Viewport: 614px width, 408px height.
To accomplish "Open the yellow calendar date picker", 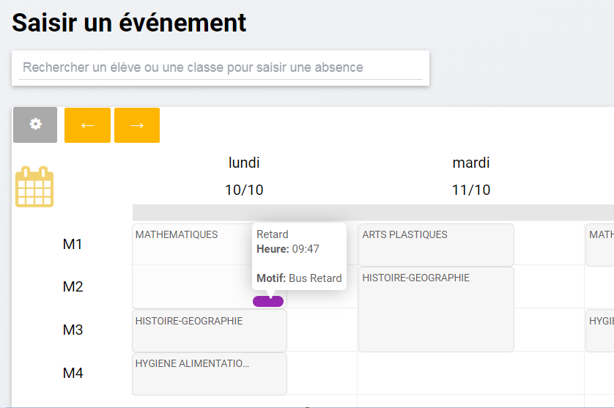I will [x=34, y=187].
